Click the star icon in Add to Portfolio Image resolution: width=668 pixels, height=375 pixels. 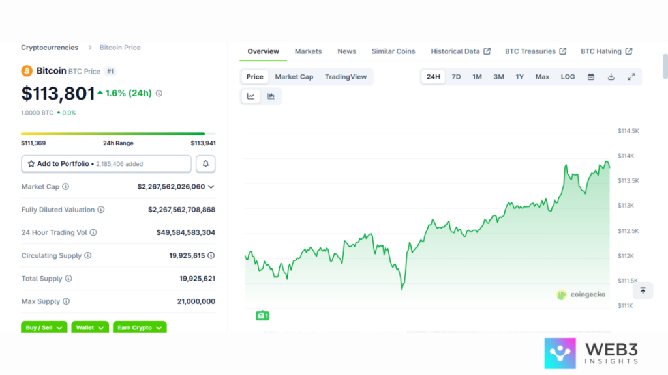[x=31, y=163]
